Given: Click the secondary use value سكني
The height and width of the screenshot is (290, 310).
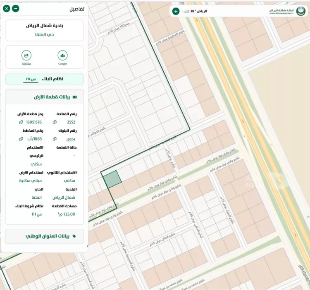Looking at the screenshot, I should click(x=69, y=181).
